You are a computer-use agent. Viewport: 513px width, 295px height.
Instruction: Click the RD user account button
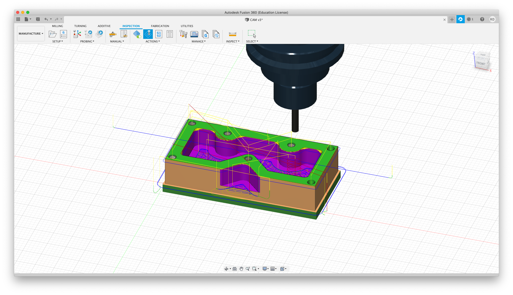point(492,19)
